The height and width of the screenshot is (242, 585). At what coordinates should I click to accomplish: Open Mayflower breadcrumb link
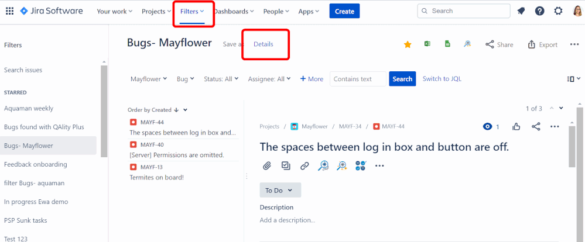pos(314,127)
